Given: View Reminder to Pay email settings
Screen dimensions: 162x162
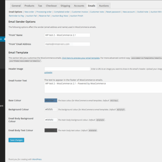Looking at the screenshot, I should [x=17, y=16].
